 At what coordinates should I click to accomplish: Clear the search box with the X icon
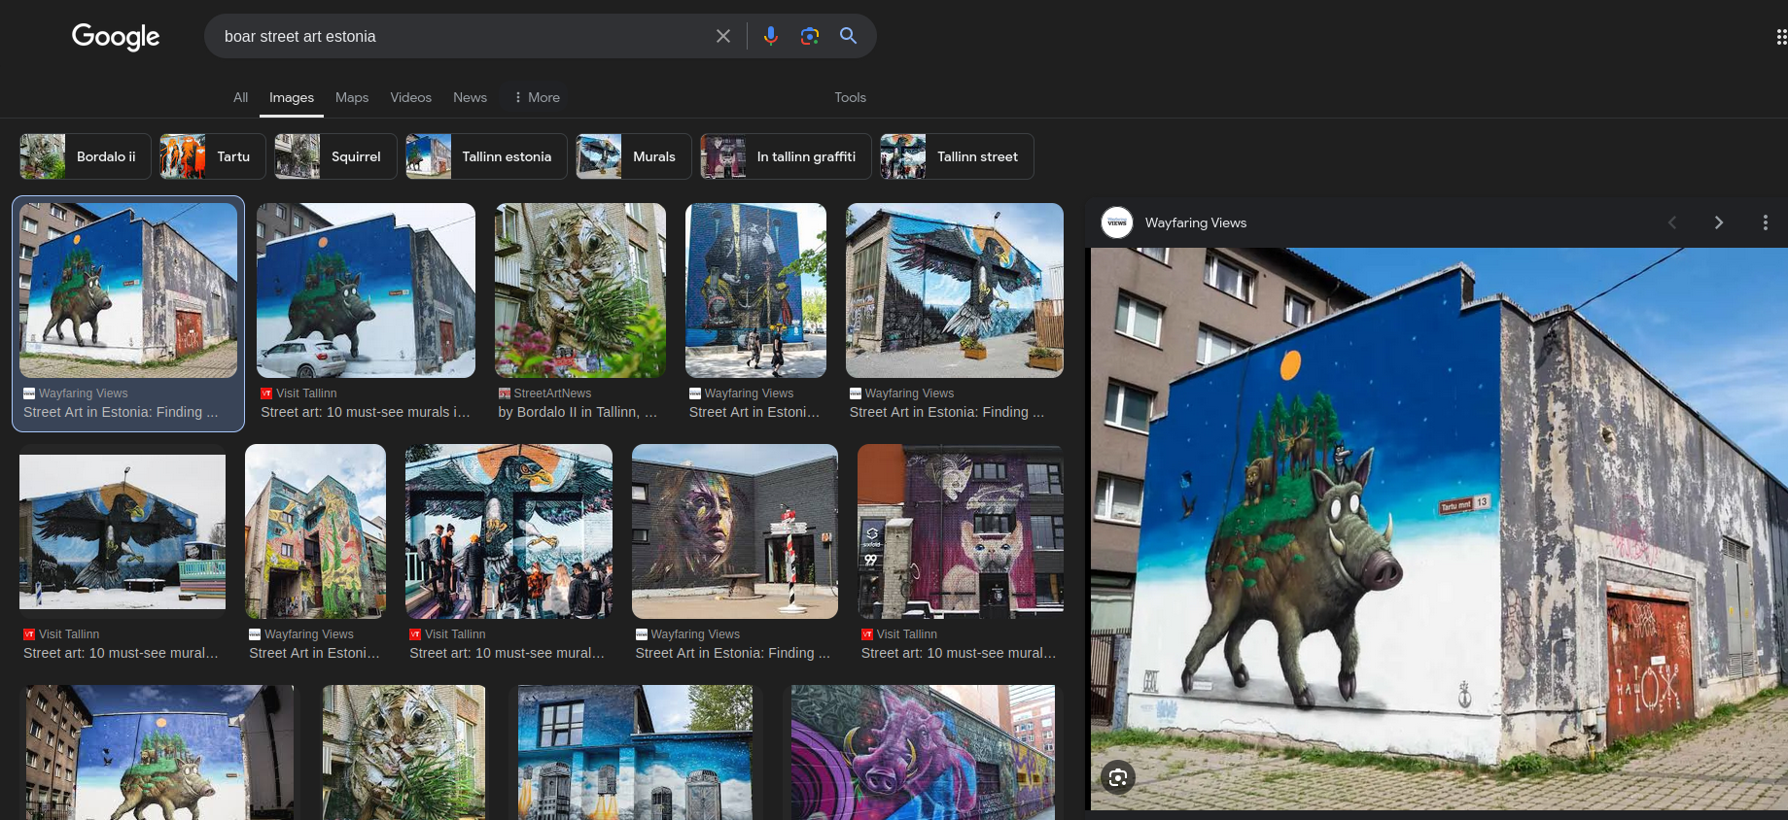pos(722,36)
